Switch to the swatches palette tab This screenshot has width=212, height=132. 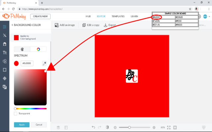(22, 49)
